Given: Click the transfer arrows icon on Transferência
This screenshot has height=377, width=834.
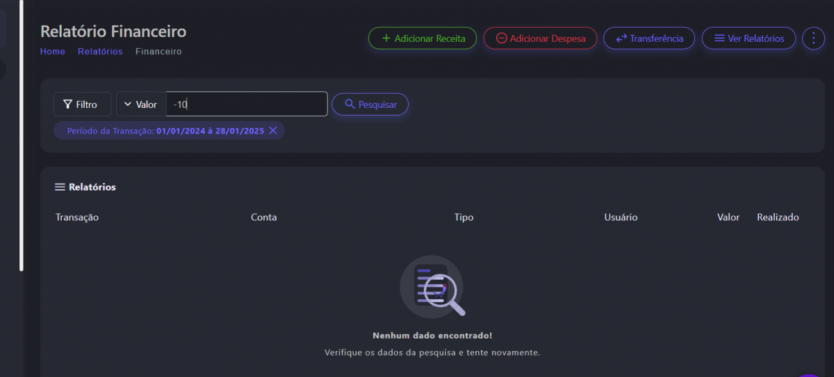Looking at the screenshot, I should pos(621,38).
